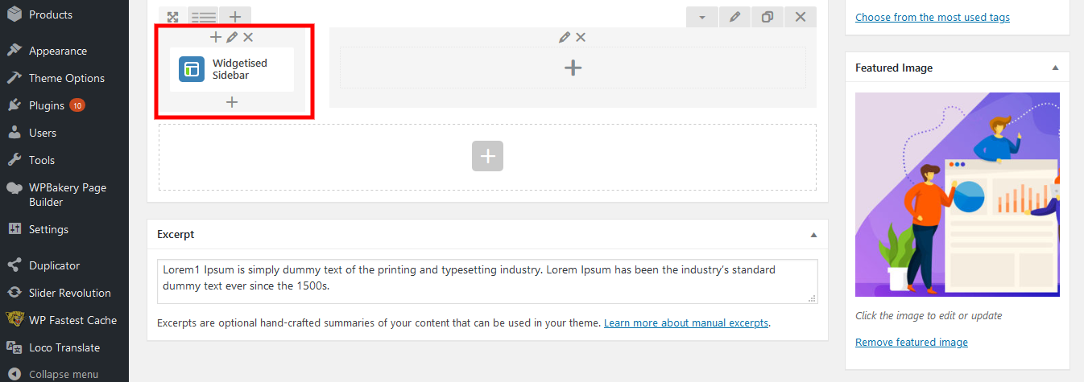This screenshot has width=1084, height=382.
Task: Prepend an element to the Widgetised Sidebar column
Action: pyautogui.click(x=215, y=37)
